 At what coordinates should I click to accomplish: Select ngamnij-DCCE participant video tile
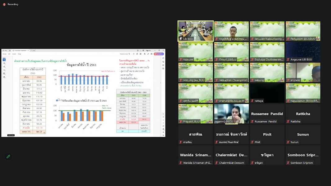pyautogui.click(x=231, y=114)
